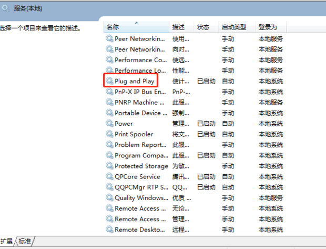
Task: Select the PnP-X IP Bus En... service name
Action: (140, 92)
